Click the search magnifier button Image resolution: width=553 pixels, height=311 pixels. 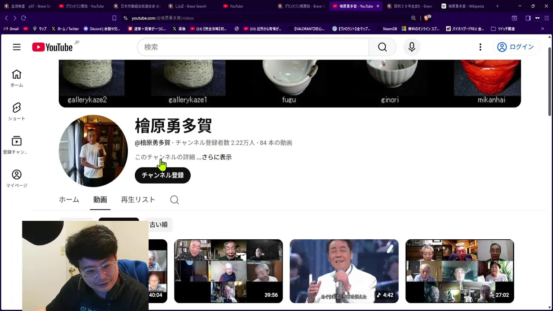coord(382,47)
